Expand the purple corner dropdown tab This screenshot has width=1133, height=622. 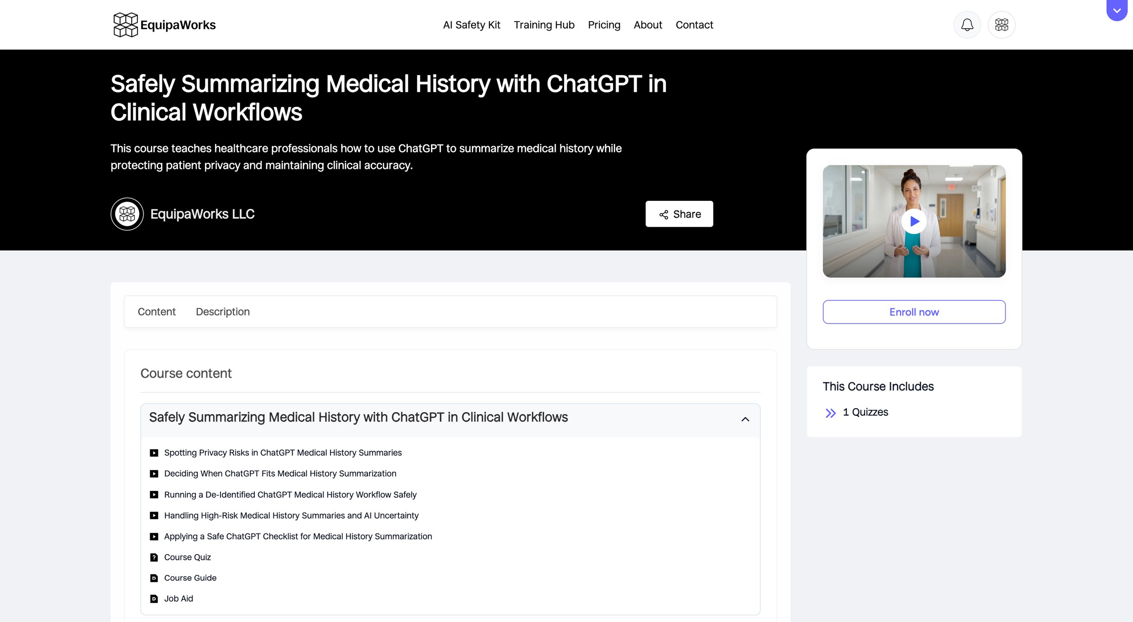click(1116, 10)
